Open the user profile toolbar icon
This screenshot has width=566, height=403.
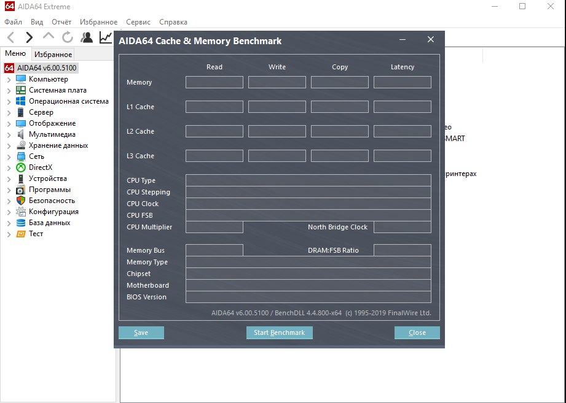87,37
